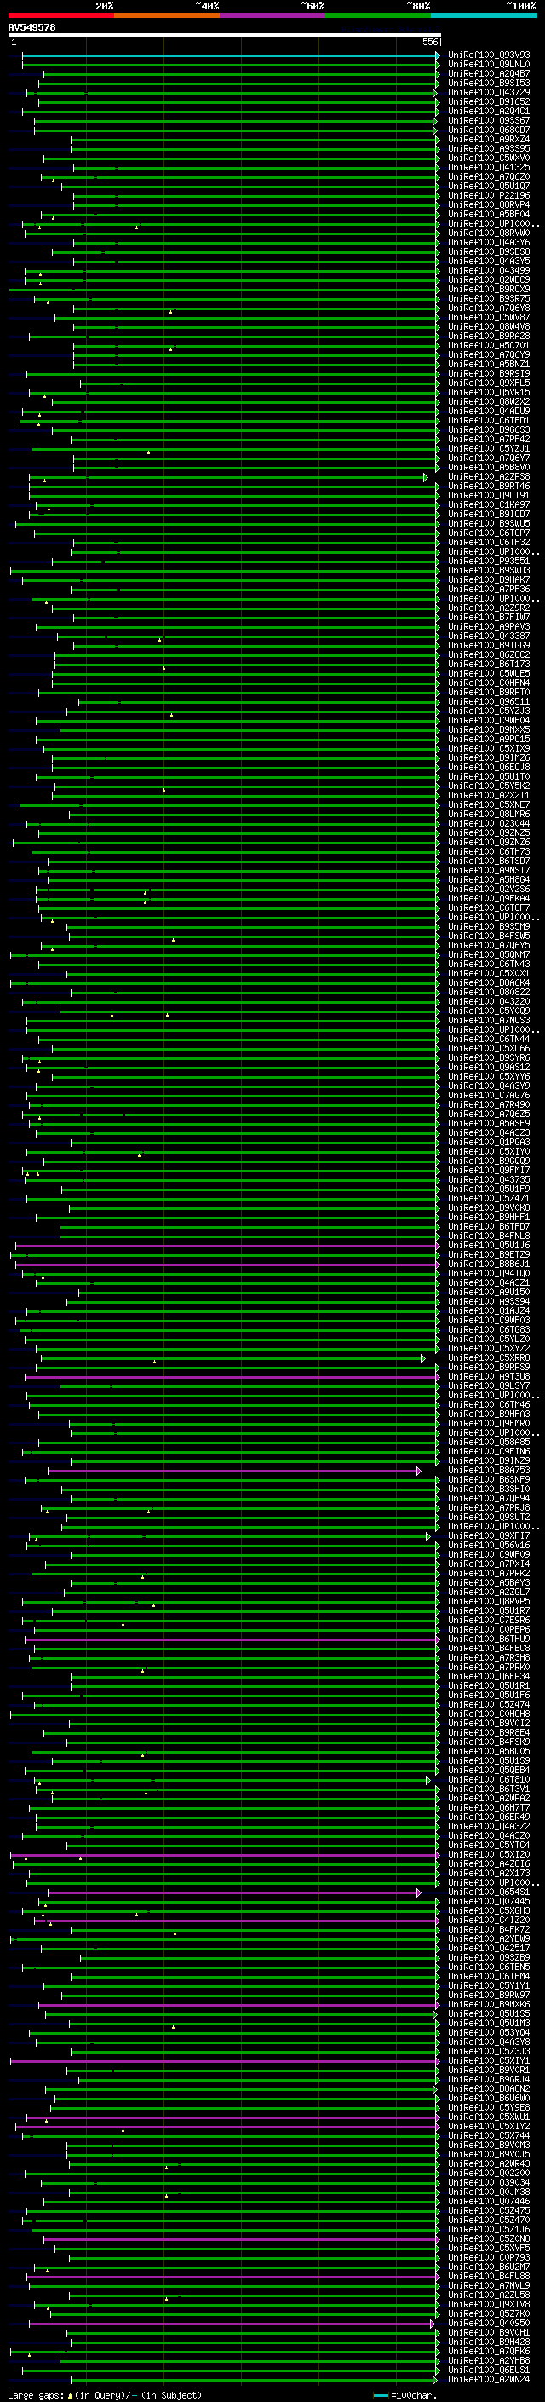Open hit UniRef100_B9HHF1
Image resolution: width=545 pixels, height=2402 pixels.
coord(489,1217)
